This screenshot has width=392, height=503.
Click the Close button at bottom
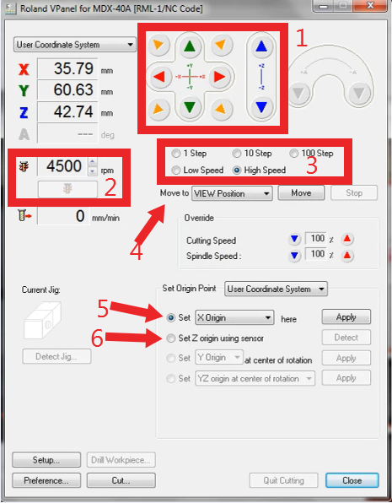point(352,480)
